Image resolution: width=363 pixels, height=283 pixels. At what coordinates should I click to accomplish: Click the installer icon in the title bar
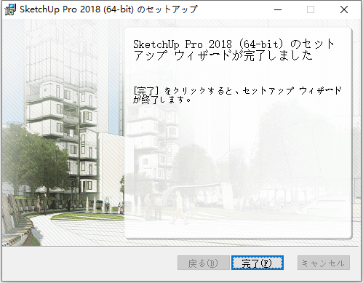[10, 9]
